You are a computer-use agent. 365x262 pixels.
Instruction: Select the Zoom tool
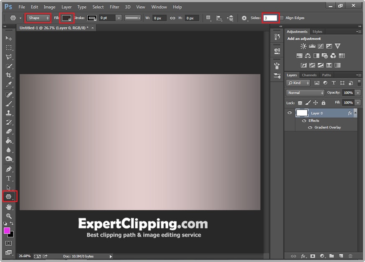point(8,216)
